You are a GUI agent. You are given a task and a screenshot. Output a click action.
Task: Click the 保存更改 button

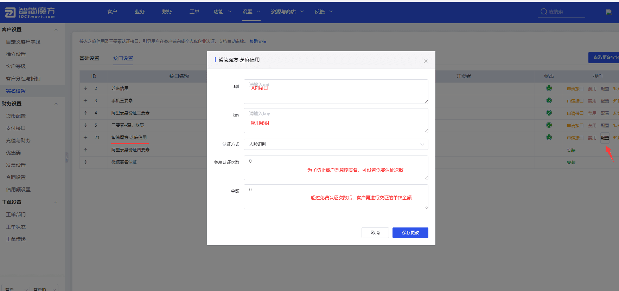(x=410, y=233)
